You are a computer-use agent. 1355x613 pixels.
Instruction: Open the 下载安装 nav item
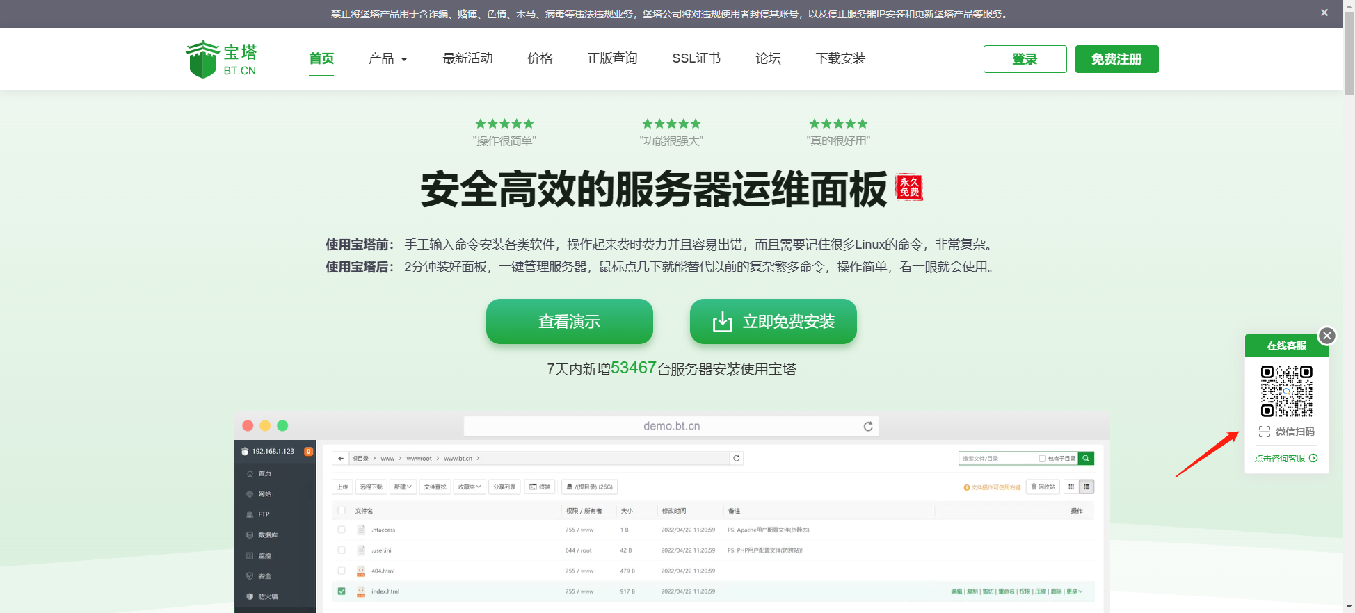click(x=840, y=58)
